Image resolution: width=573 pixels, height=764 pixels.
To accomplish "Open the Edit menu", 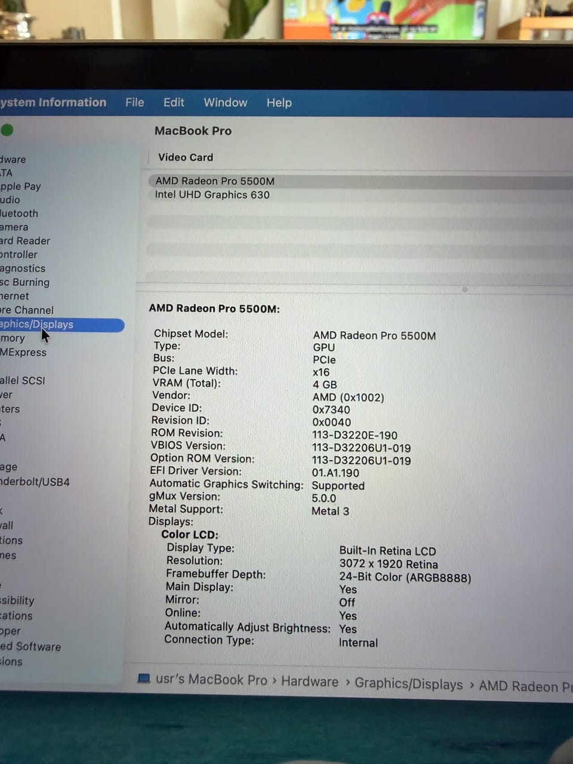I will [x=174, y=102].
